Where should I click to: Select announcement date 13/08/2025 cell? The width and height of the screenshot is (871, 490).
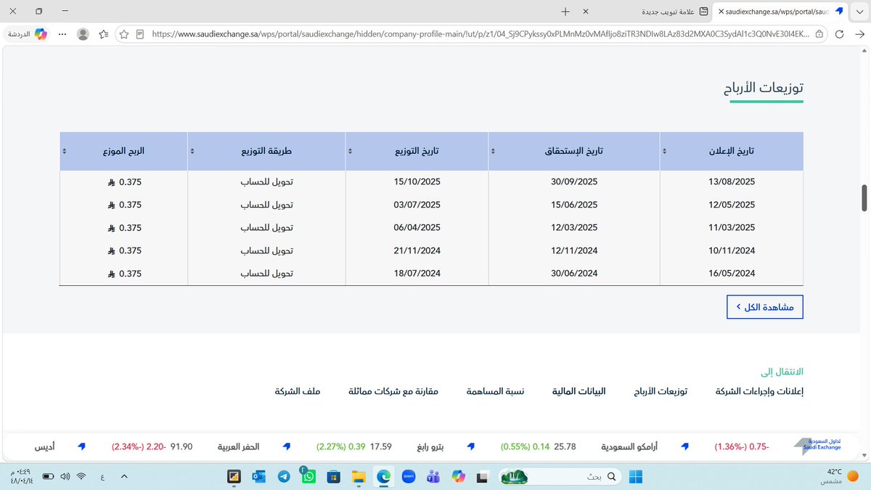732,181
